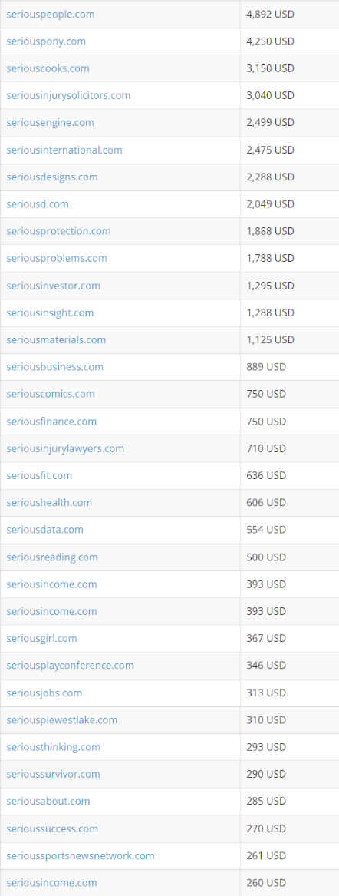This screenshot has height=896, width=339.
Task: Open seriouscooks.com in the list
Action: coord(48,68)
